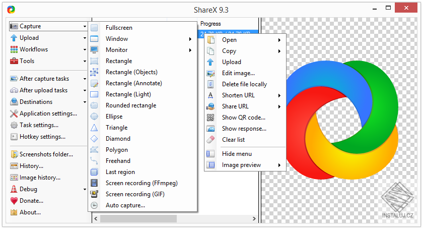
Task: Click the Screen recording (GIF) icon
Action: click(94, 194)
